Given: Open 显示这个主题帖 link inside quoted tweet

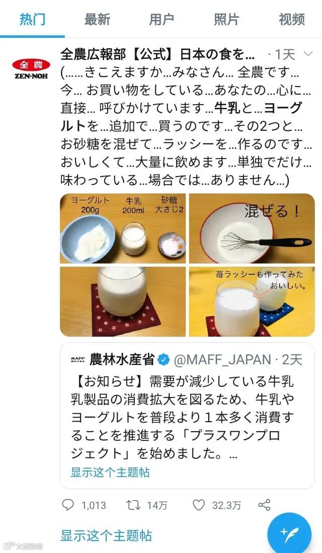Looking at the screenshot, I should click(110, 472).
